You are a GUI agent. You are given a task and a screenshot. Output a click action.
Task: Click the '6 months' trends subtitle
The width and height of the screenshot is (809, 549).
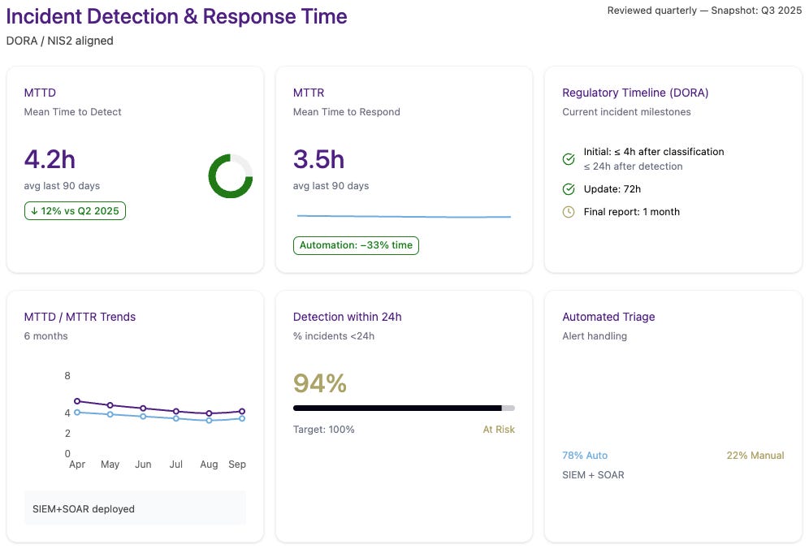tap(46, 336)
